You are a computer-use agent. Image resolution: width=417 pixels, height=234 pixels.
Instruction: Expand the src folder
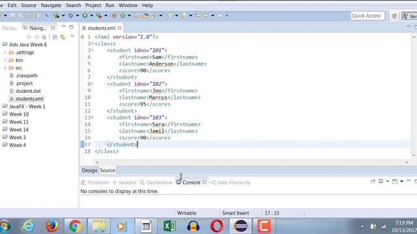click(x=5, y=68)
